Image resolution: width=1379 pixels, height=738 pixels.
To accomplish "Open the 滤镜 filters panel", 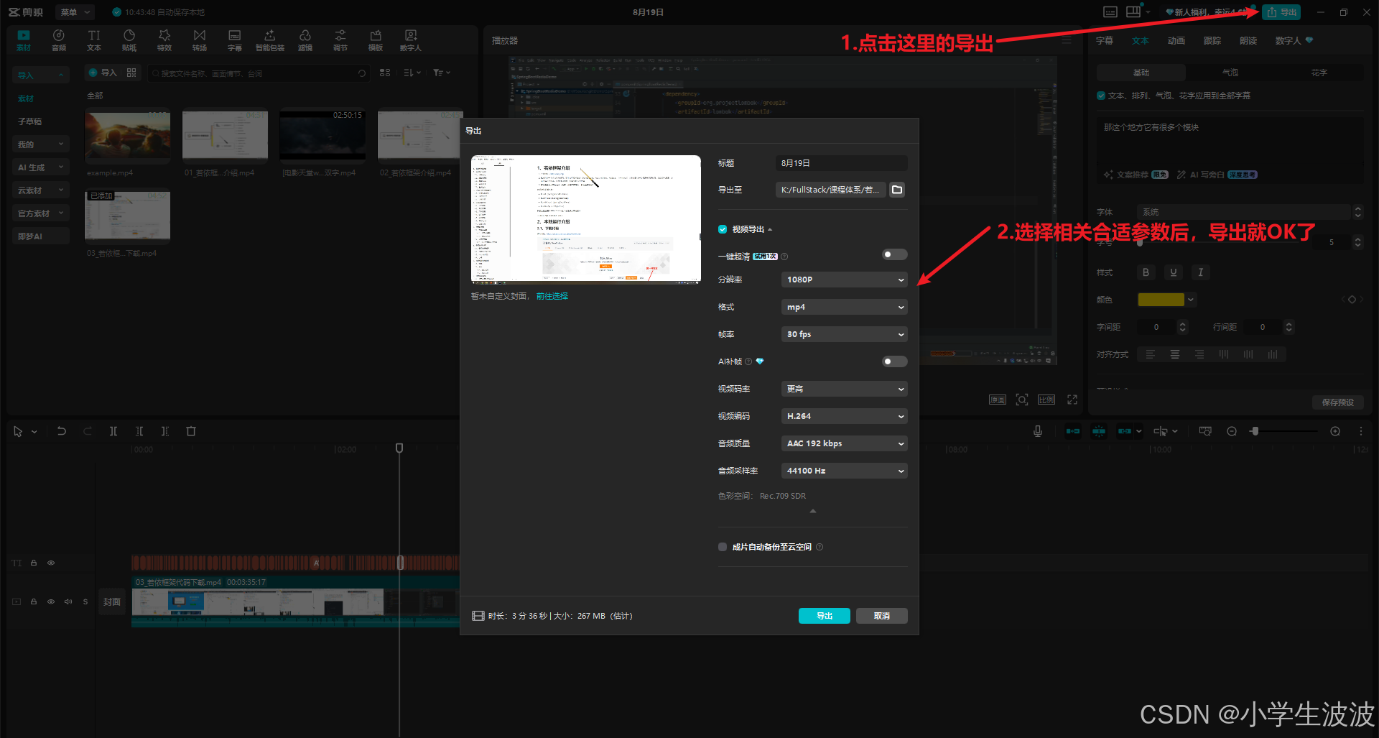I will pos(305,40).
